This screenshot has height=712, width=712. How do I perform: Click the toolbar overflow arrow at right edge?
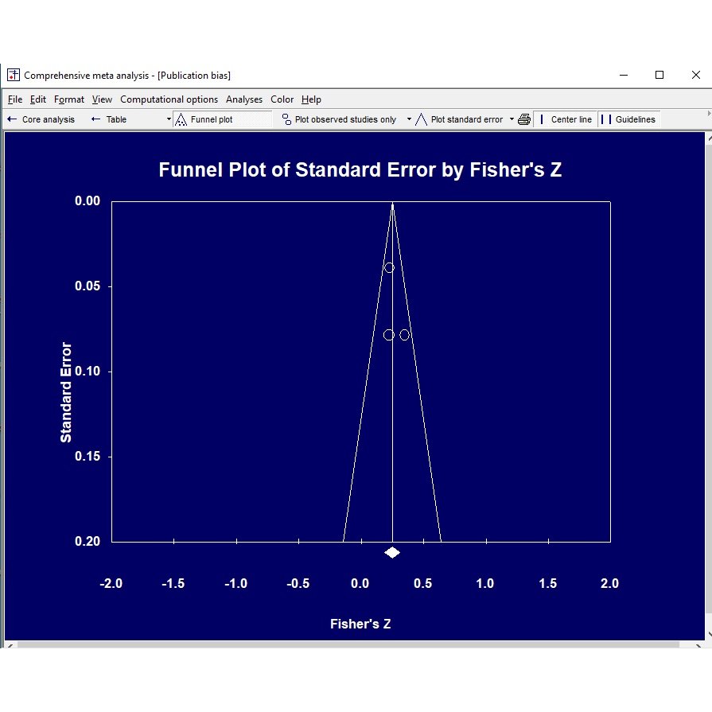click(709, 114)
